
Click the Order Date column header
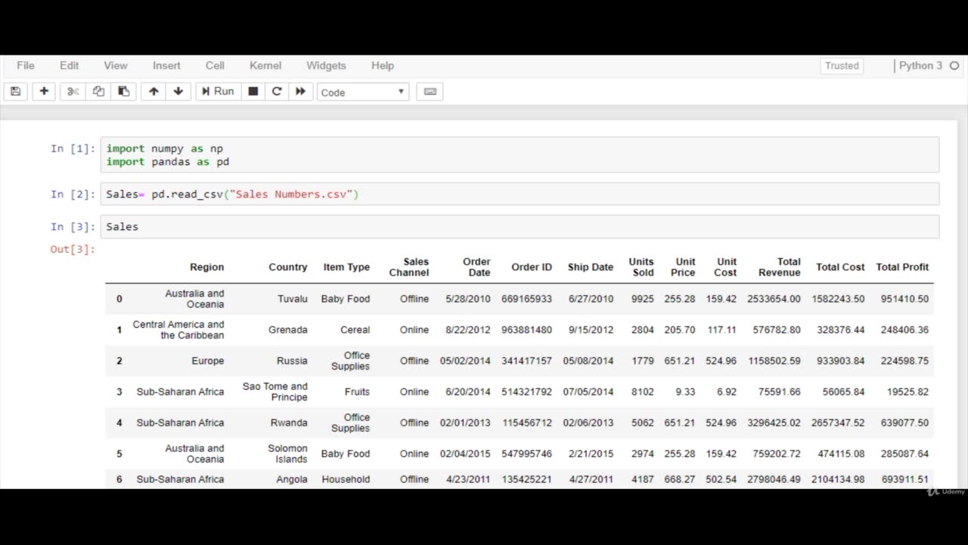(x=476, y=267)
